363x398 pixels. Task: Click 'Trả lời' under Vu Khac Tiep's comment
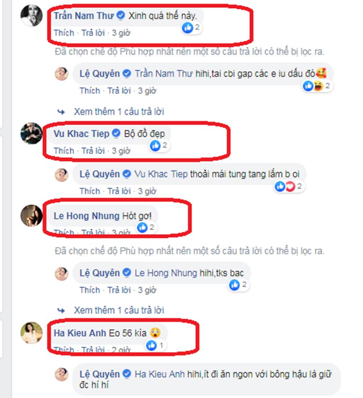point(93,151)
